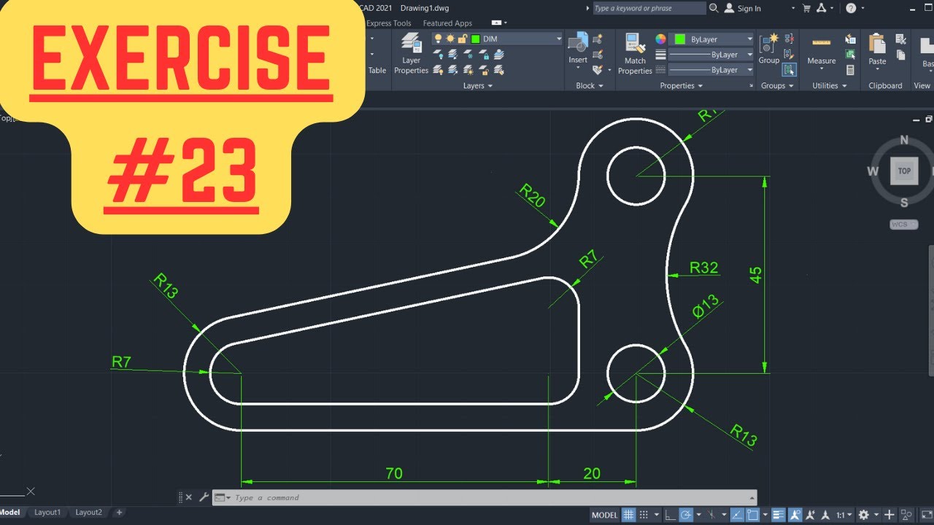Click the Annotation Monitor plus icon
This screenshot has height=525, width=934.
pyautogui.click(x=889, y=515)
